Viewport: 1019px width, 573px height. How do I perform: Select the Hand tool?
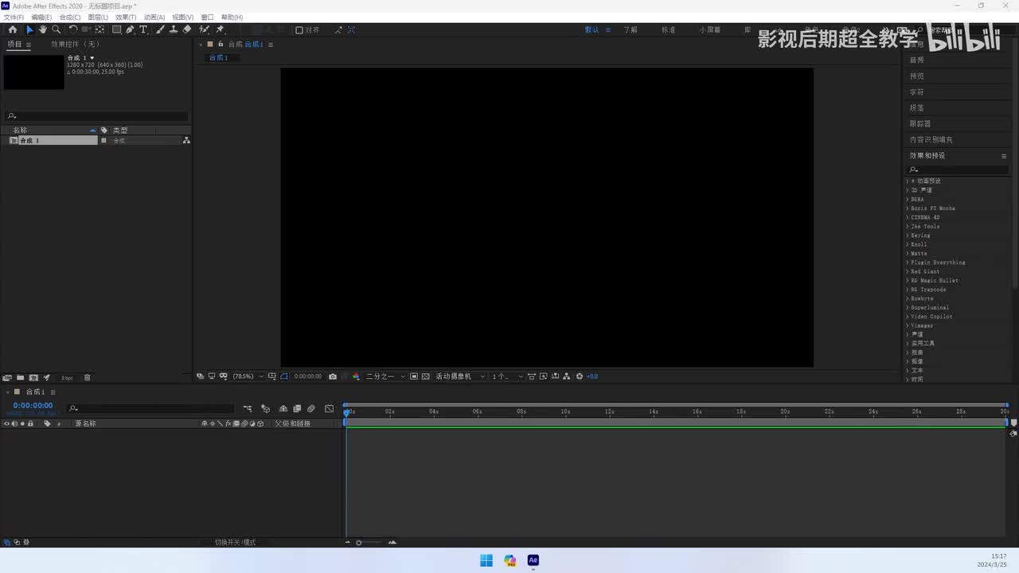click(43, 29)
